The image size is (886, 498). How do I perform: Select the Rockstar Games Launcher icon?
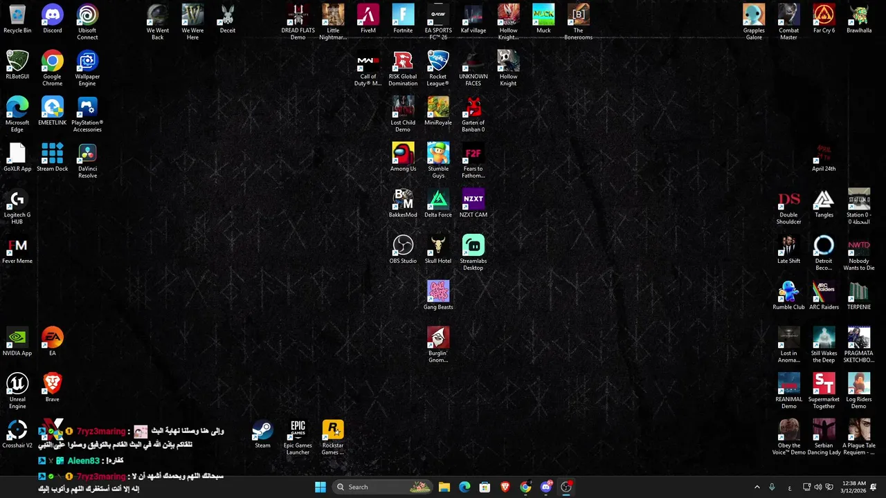tap(333, 437)
